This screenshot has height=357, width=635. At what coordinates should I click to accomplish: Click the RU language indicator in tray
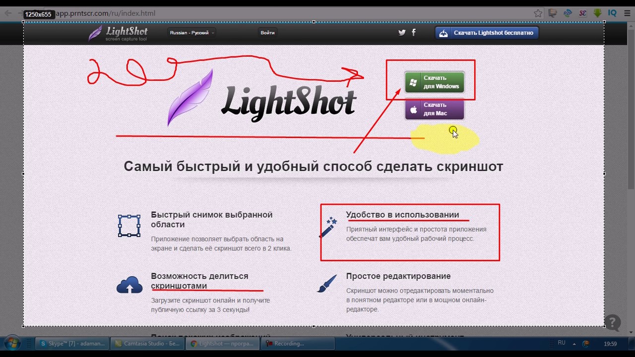pyautogui.click(x=562, y=343)
